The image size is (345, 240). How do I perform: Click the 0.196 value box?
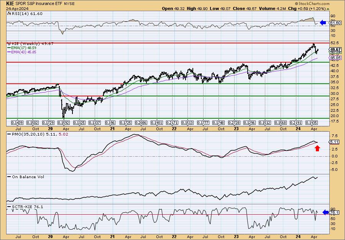coord(110,122)
